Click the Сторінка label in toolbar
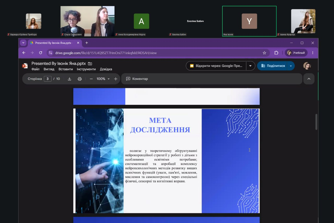The image size is (334, 223). click(35, 79)
